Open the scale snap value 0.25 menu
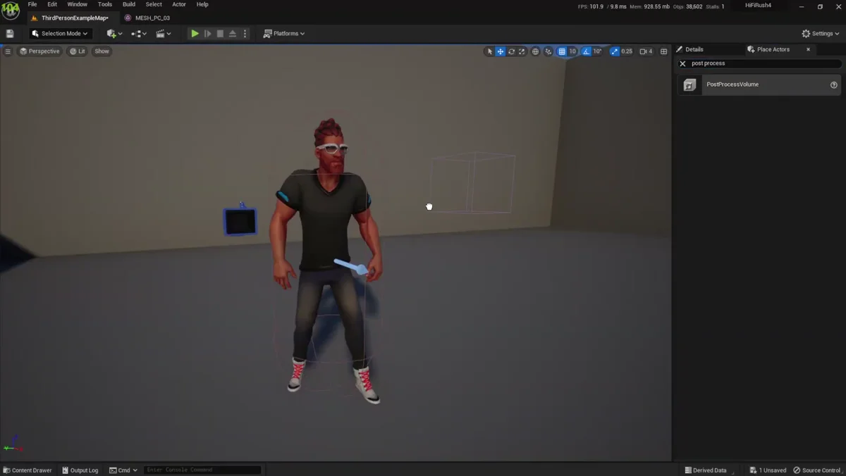The height and width of the screenshot is (476, 846). point(627,51)
